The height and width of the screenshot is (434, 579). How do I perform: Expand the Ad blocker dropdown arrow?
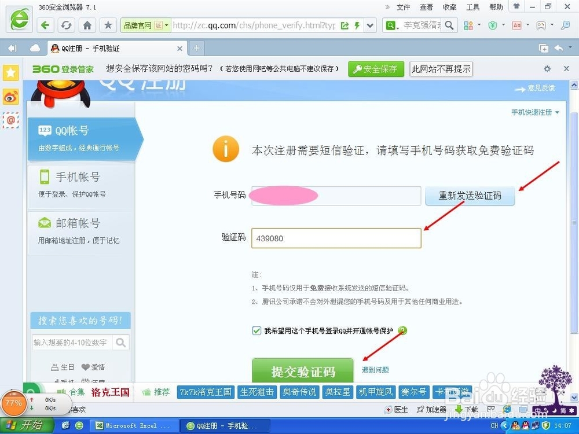tap(527, 25)
